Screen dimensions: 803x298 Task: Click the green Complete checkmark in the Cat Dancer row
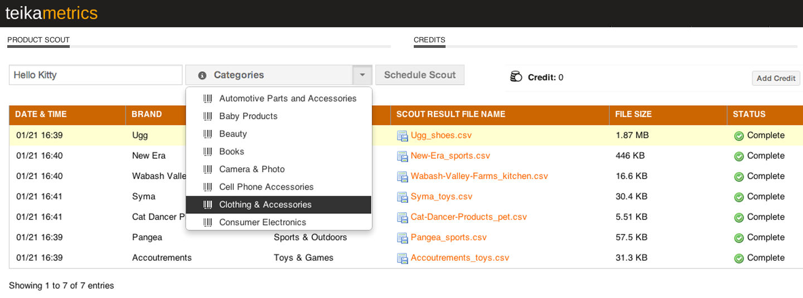(x=739, y=217)
